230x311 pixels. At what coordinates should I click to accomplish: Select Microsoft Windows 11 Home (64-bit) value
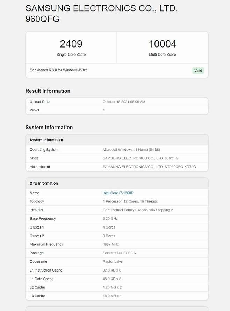pyautogui.click(x=131, y=150)
